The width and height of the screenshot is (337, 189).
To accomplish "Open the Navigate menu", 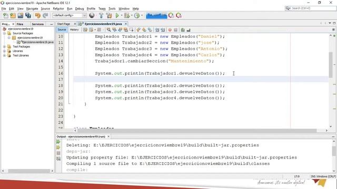I will coord(32,8).
